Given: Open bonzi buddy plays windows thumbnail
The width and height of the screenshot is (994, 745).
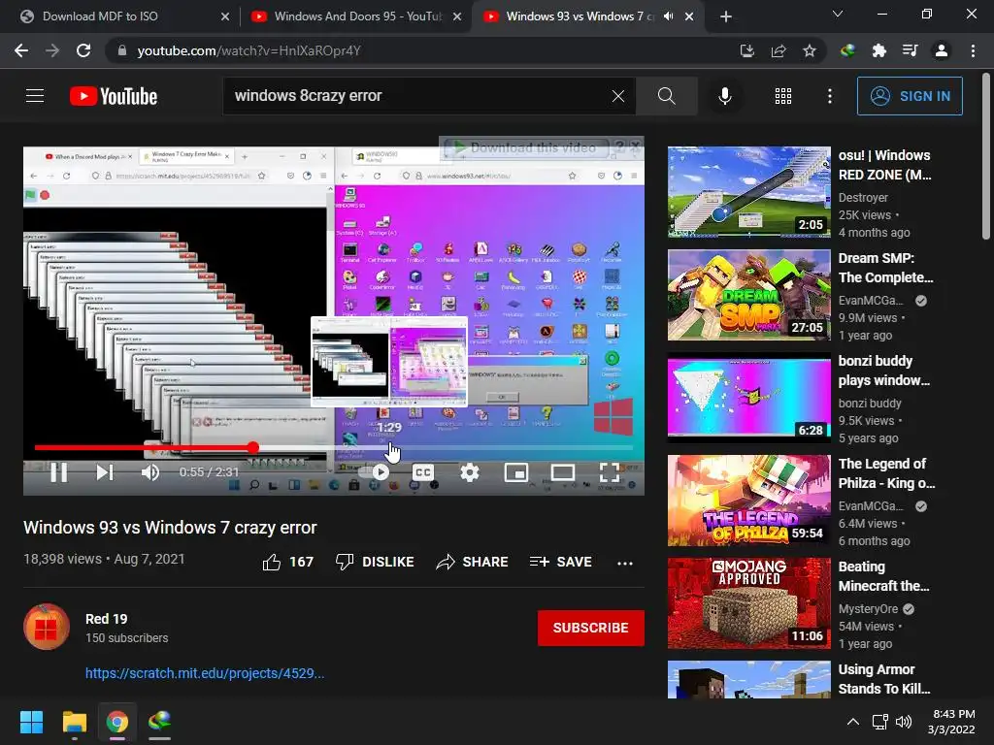Looking at the screenshot, I should (x=748, y=397).
